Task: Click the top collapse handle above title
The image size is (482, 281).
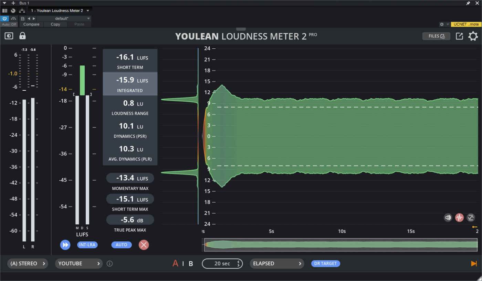Action: click(241, 29)
